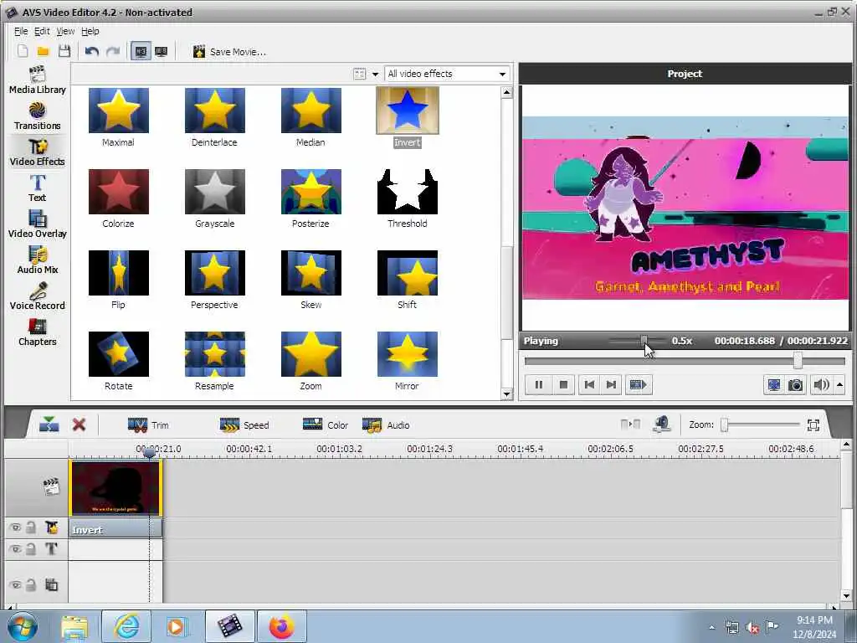Open project using the folder toolbar icon
The image size is (857, 643).
pos(44,51)
